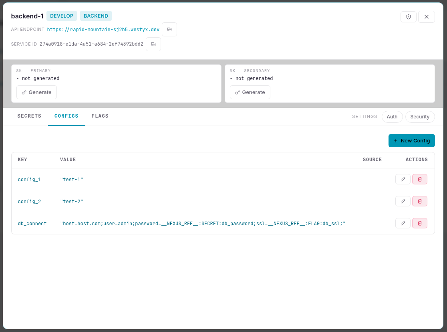Click the db_connect connection string value
Viewport: 447px width, 332px height.
pos(203,224)
